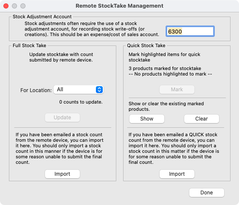Import an emailed count under Quick Stock Take
Image resolution: width=239 pixels, height=205 pixels.
click(177, 174)
